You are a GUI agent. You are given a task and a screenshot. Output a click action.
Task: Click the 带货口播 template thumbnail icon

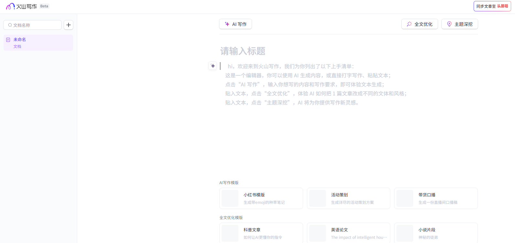(405, 198)
